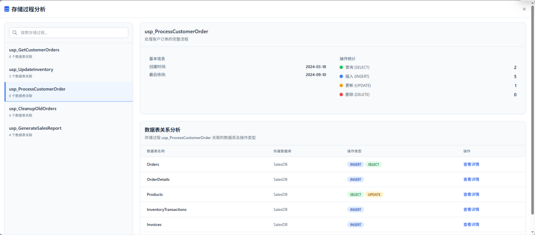This screenshot has height=235, width=535.
Task: View details for the Orders table
Action: point(471,164)
